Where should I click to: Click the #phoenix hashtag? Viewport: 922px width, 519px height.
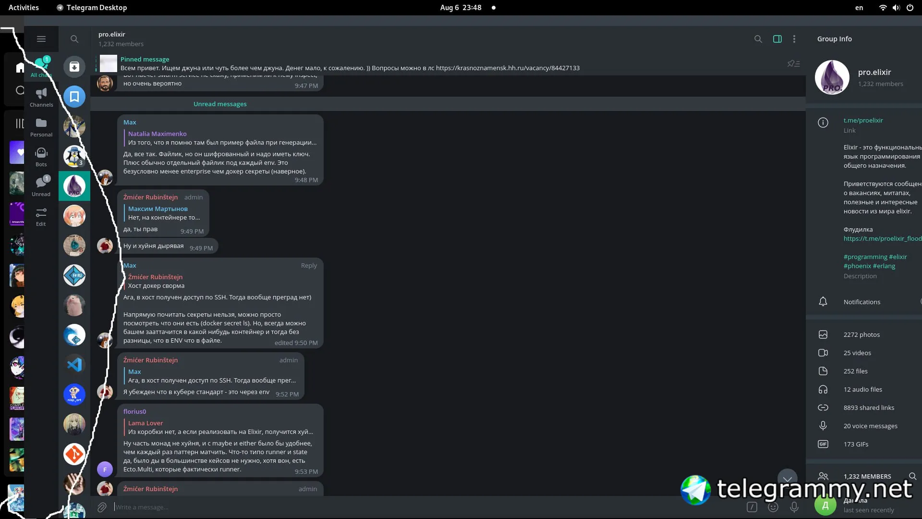point(857,266)
